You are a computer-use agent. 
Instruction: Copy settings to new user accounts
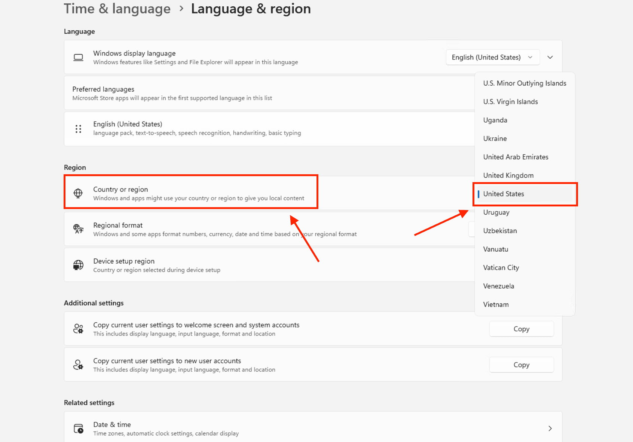[x=521, y=365]
